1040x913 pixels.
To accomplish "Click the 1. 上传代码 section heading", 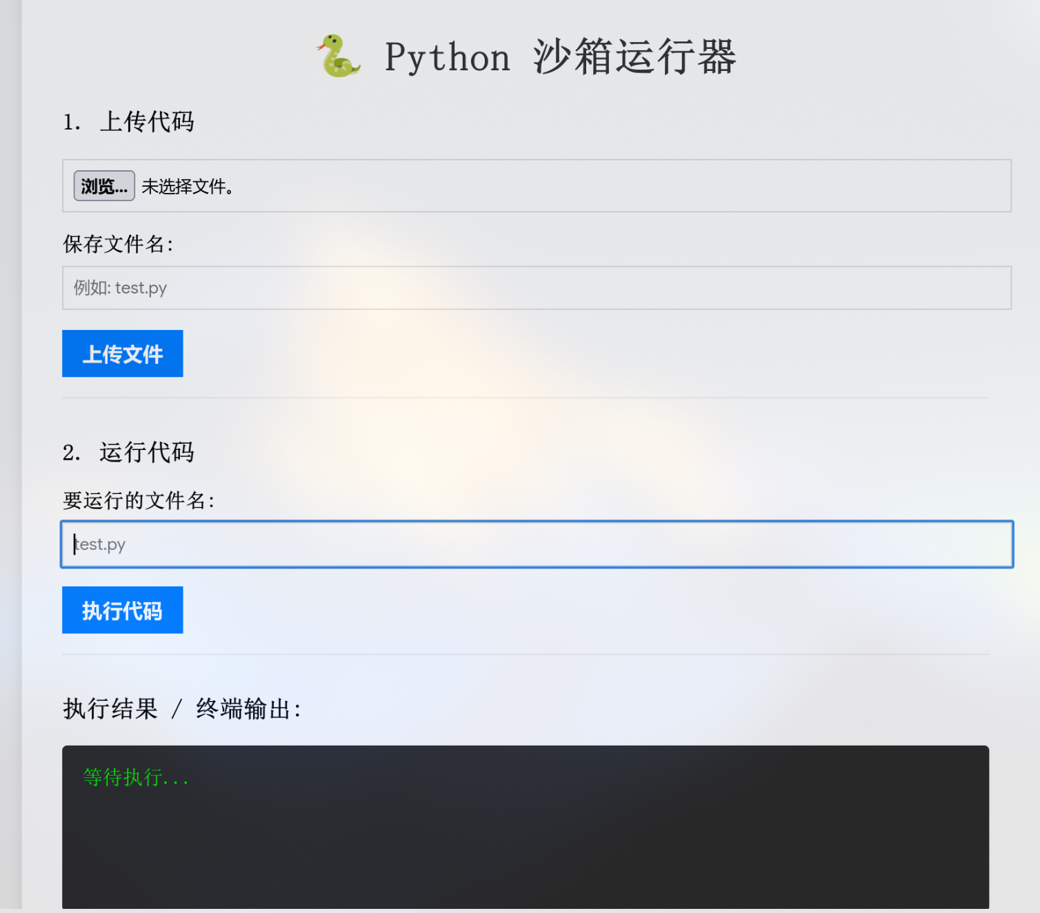I will point(129,122).
